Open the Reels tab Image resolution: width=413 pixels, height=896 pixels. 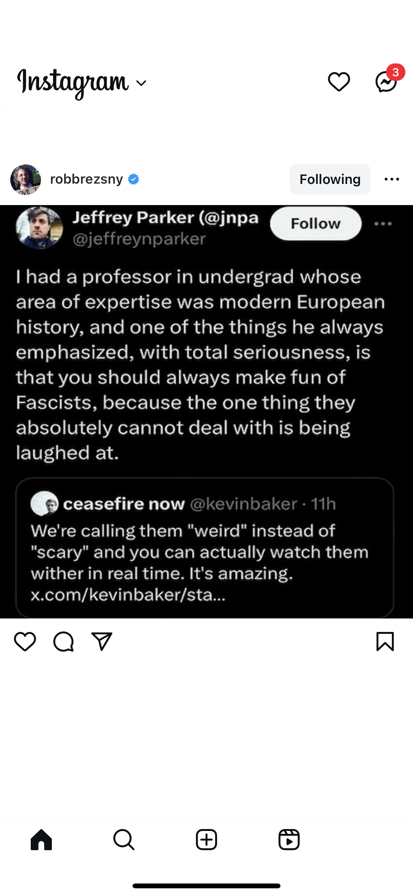pyautogui.click(x=289, y=840)
